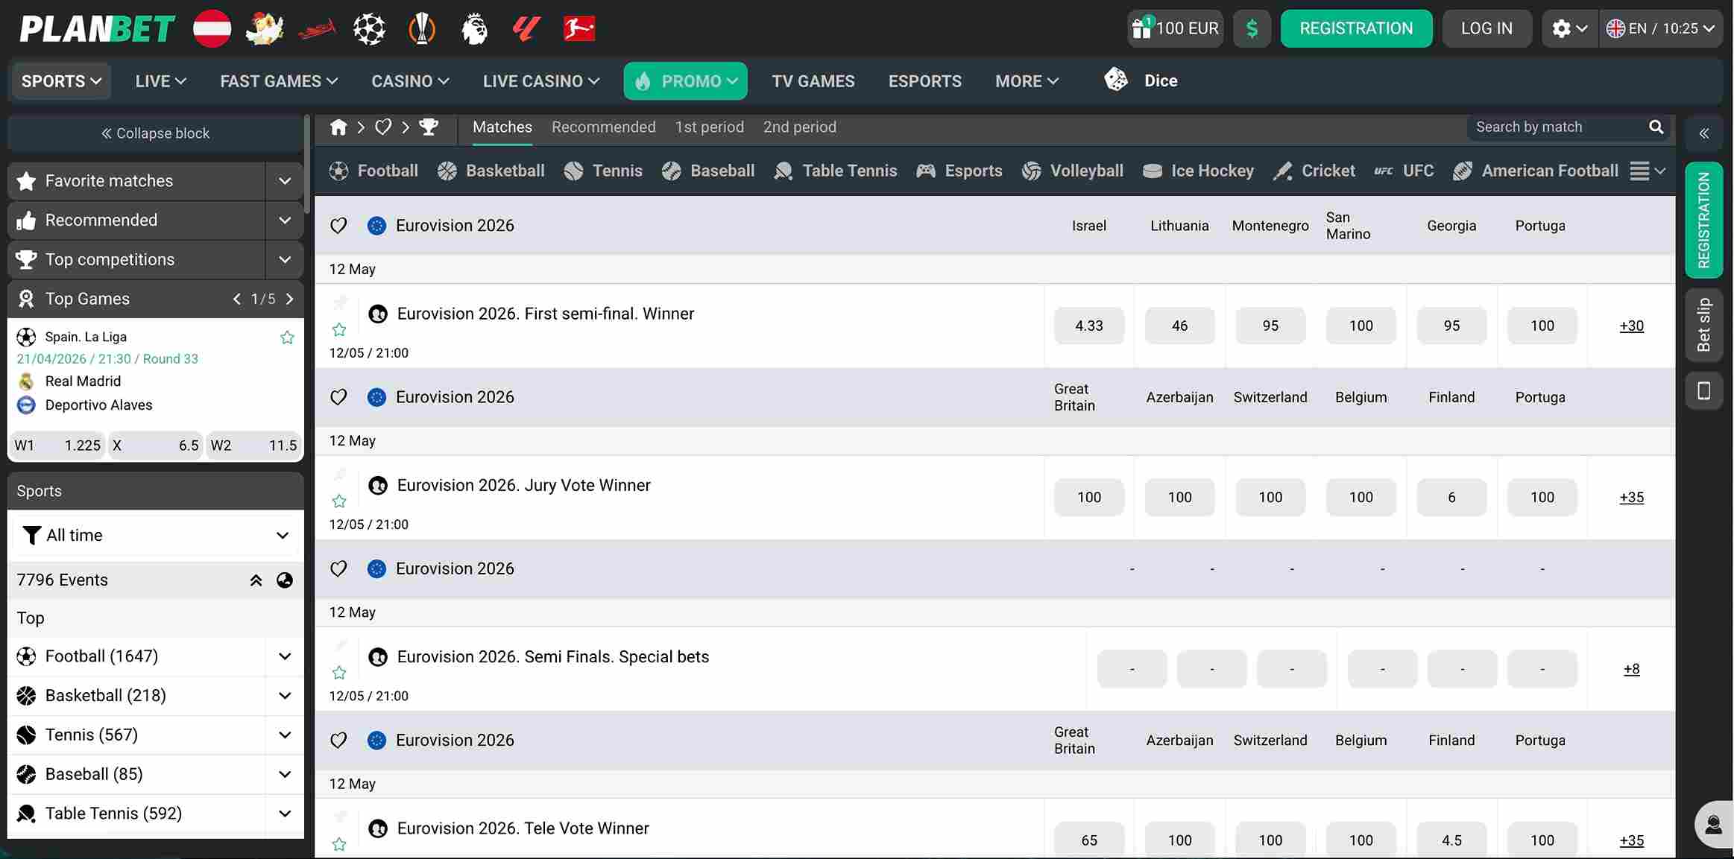Open the Champions League ball icon

tap(370, 29)
